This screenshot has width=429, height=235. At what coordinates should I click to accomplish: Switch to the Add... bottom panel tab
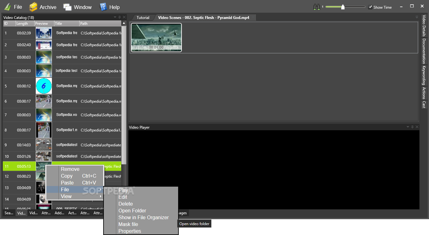(x=59, y=213)
